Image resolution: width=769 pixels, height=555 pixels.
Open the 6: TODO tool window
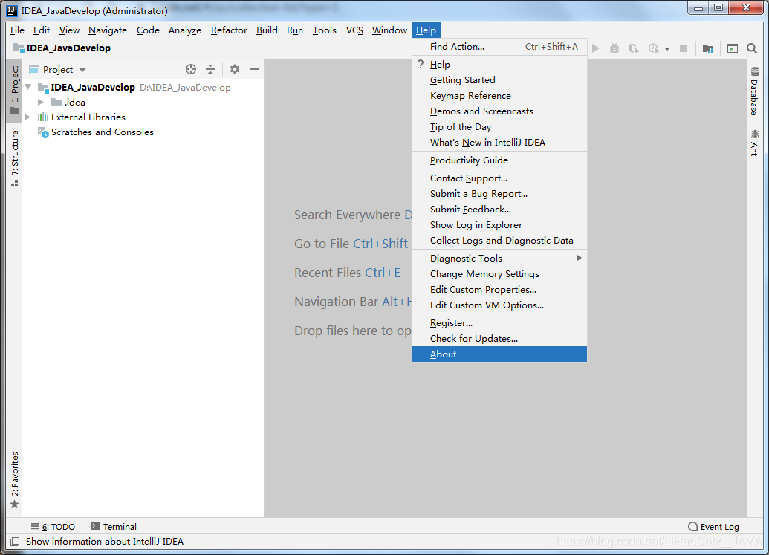coord(53,527)
